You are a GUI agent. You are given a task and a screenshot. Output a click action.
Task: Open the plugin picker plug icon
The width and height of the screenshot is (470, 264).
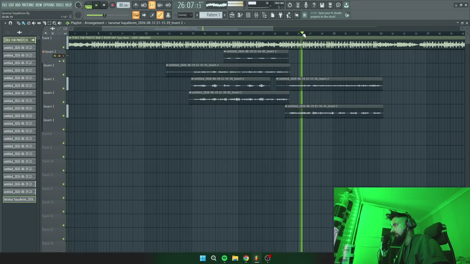click(x=281, y=15)
